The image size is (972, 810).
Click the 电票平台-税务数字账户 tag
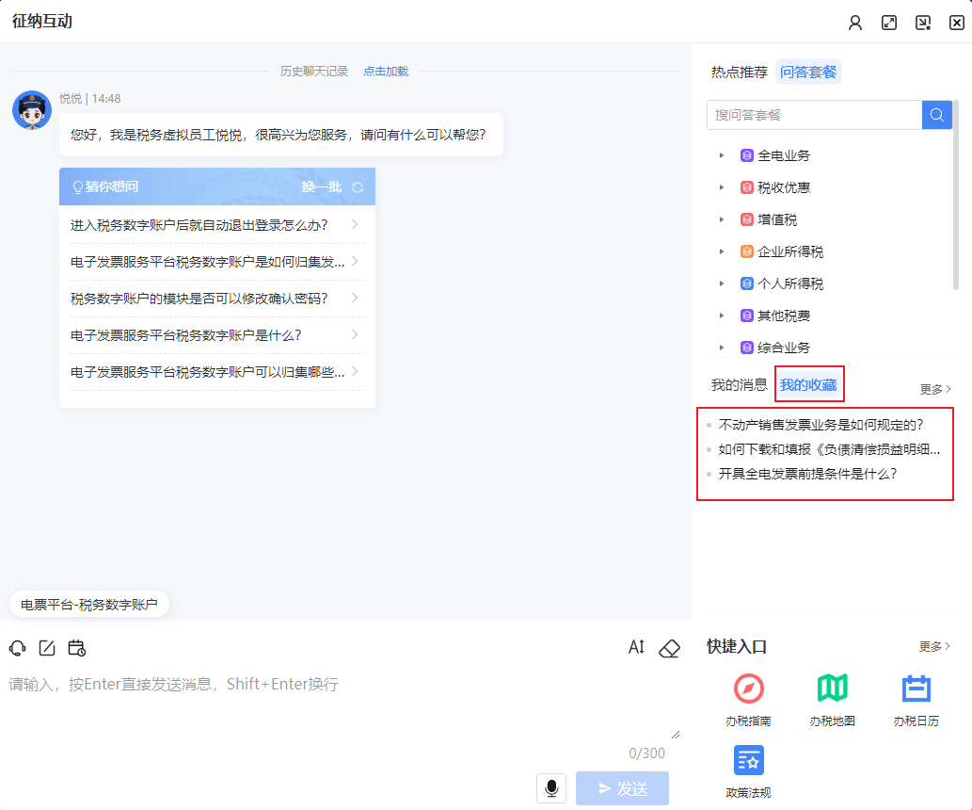[x=89, y=605]
